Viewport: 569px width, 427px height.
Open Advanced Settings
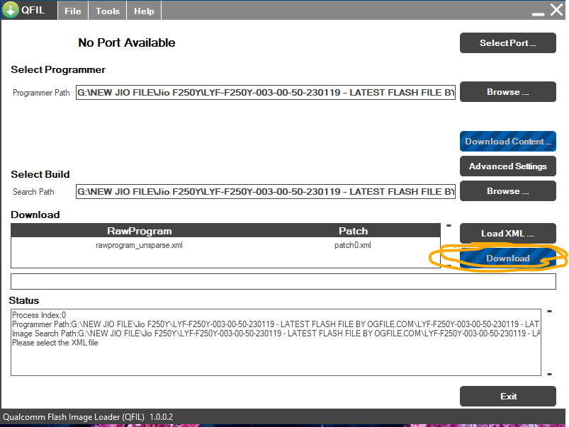point(507,166)
